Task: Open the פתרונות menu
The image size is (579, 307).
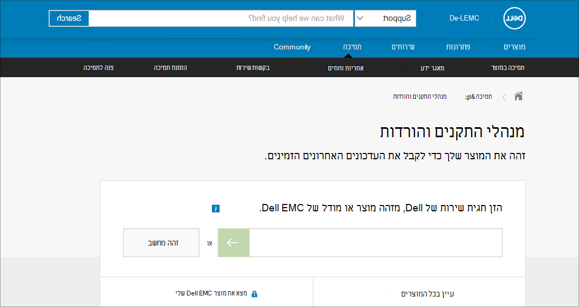Action: (x=458, y=47)
